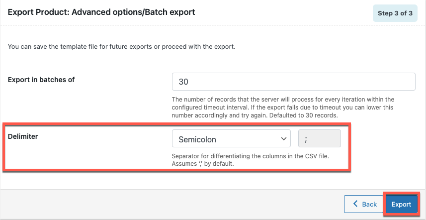
Task: Click the delimiter character box showing ';'
Action: pyautogui.click(x=319, y=139)
